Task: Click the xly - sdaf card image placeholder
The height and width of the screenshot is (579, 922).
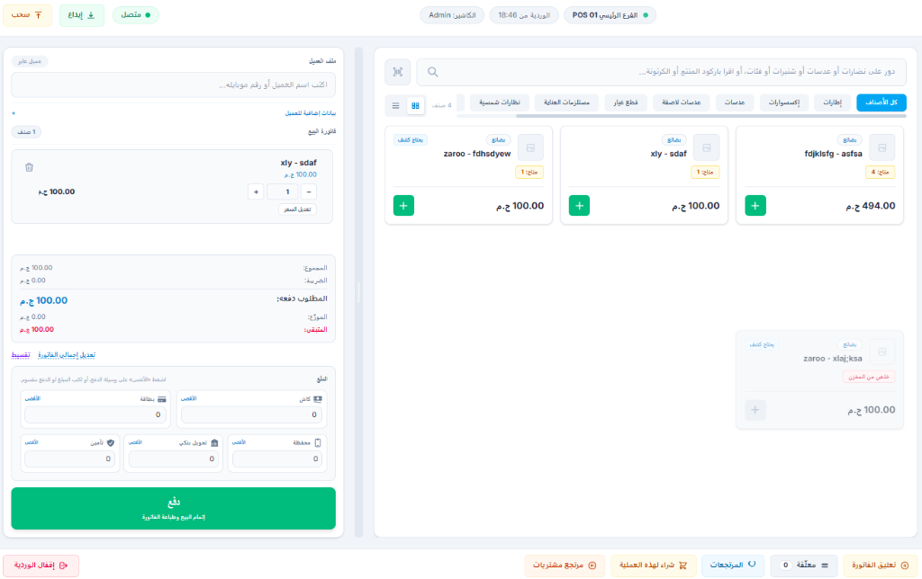Action: click(x=706, y=147)
